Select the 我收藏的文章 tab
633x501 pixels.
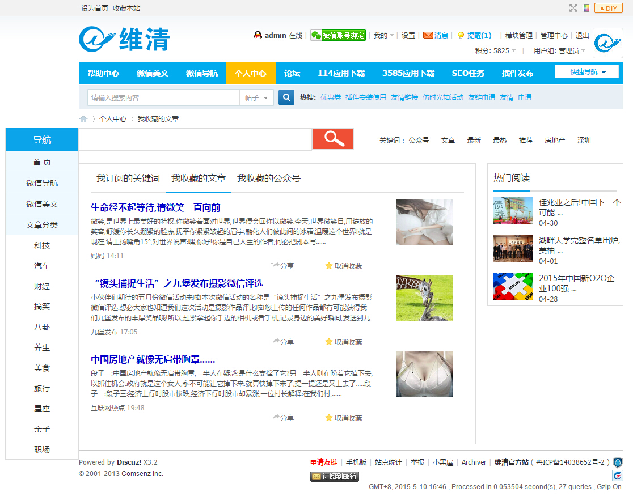point(198,179)
